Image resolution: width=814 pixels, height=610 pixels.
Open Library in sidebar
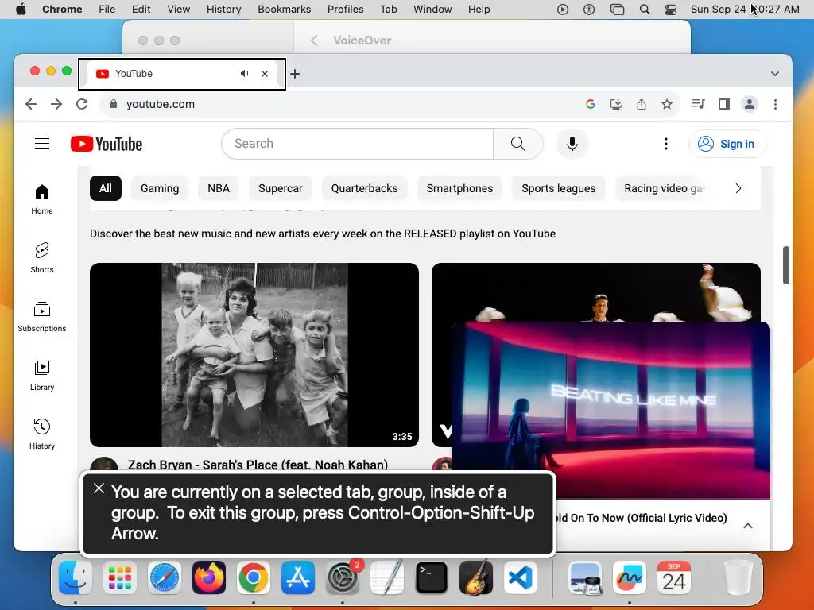[42, 376]
